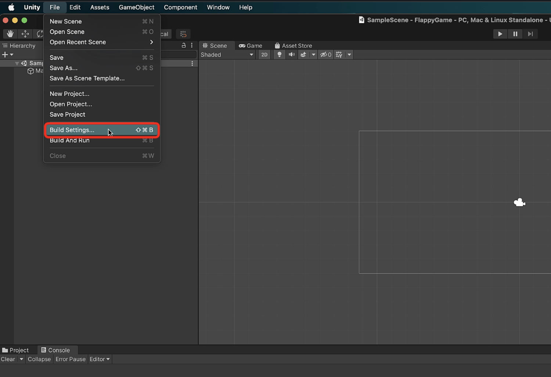Toggle the grid snapping icon in toolbar
The height and width of the screenshot is (377, 551).
(x=183, y=34)
